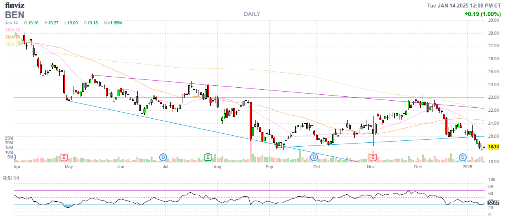The width and height of the screenshot is (506, 221).
Task: Toggle the SMA 200 overlay label
Action: click(x=13, y=44)
